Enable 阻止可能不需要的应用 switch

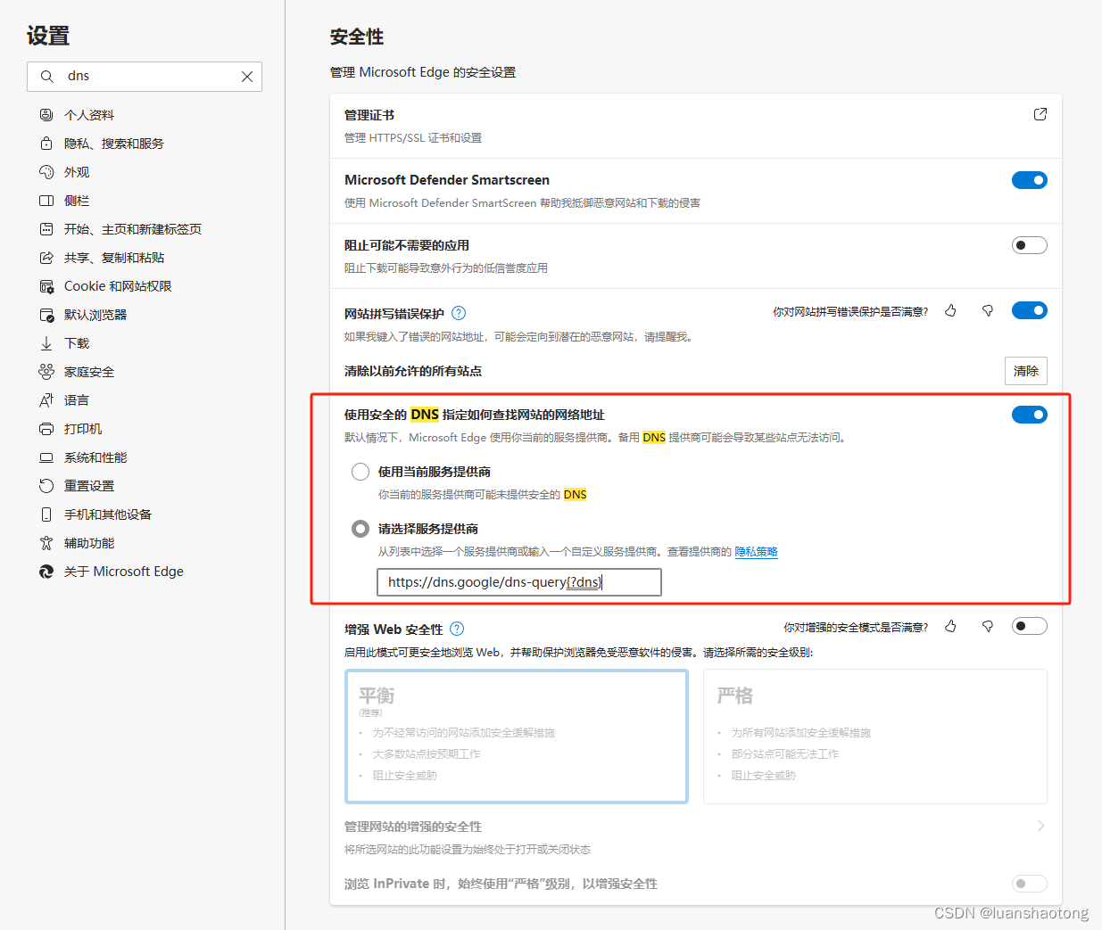point(1030,245)
